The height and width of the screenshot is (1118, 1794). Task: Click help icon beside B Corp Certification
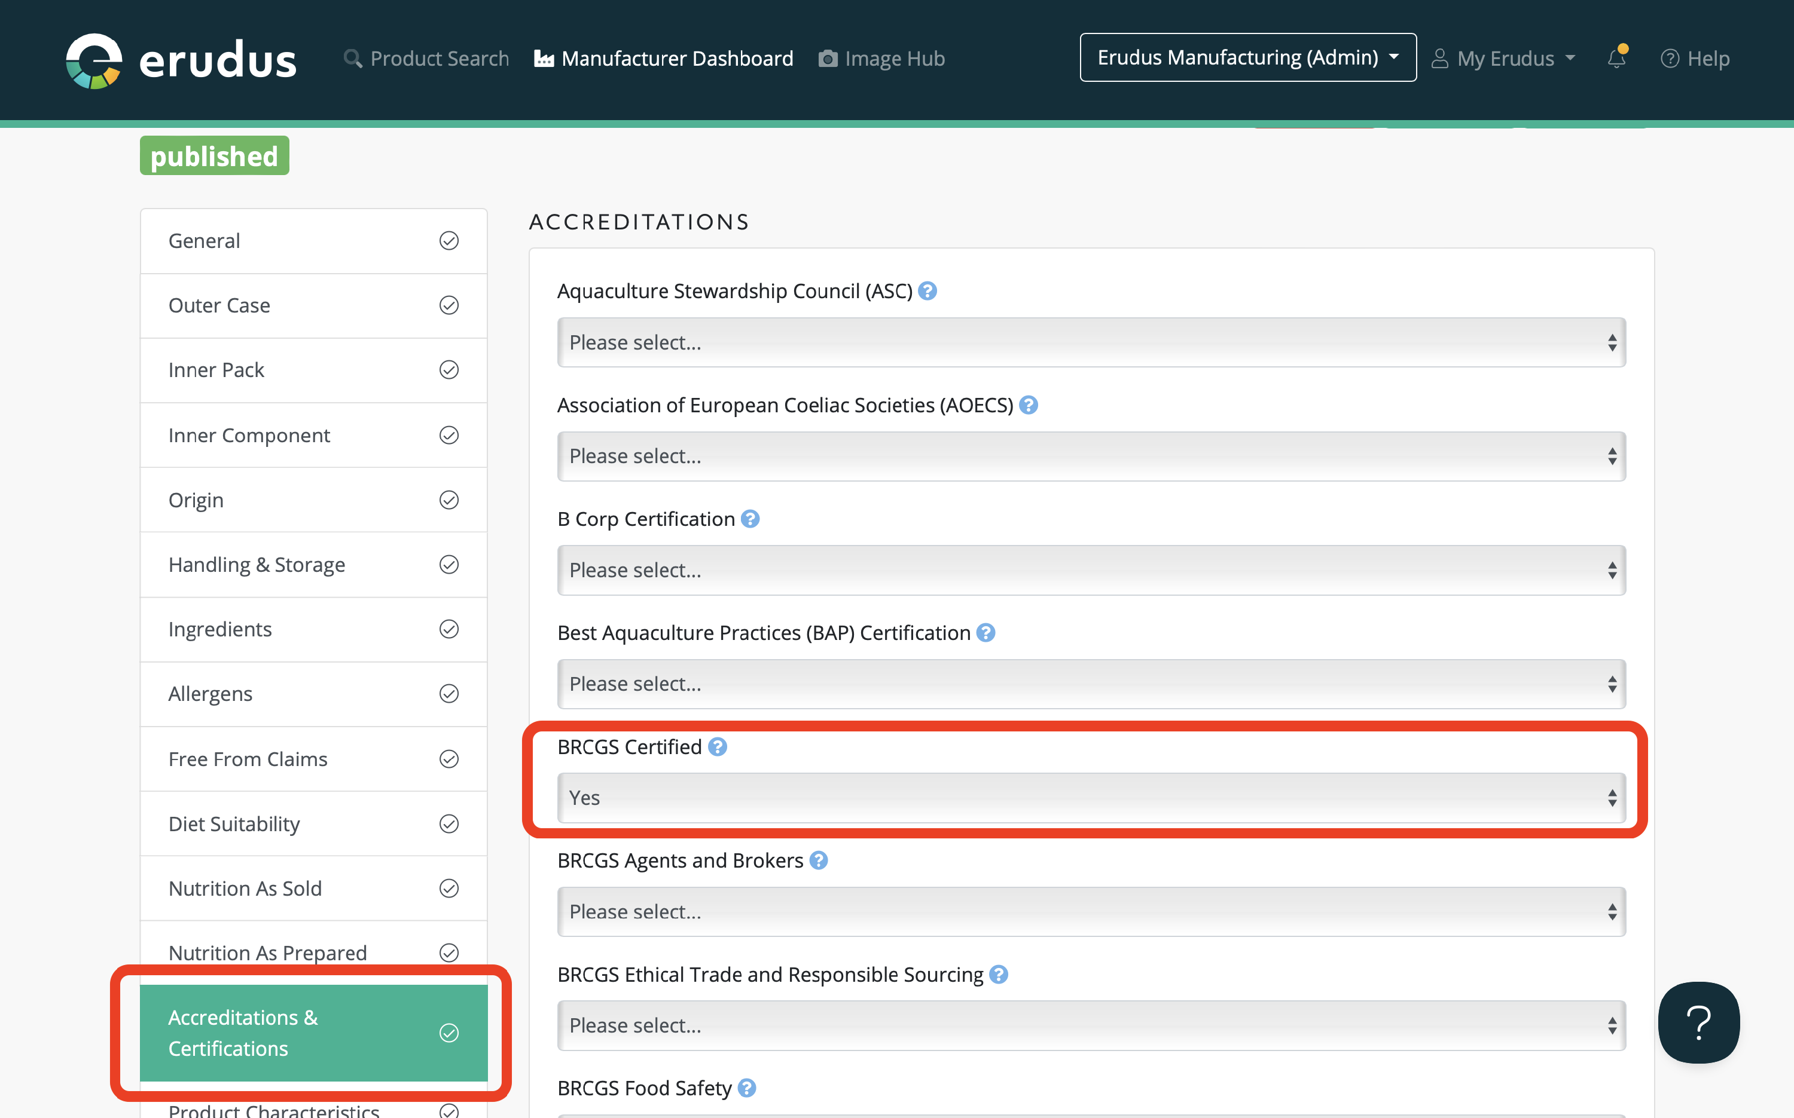(750, 519)
